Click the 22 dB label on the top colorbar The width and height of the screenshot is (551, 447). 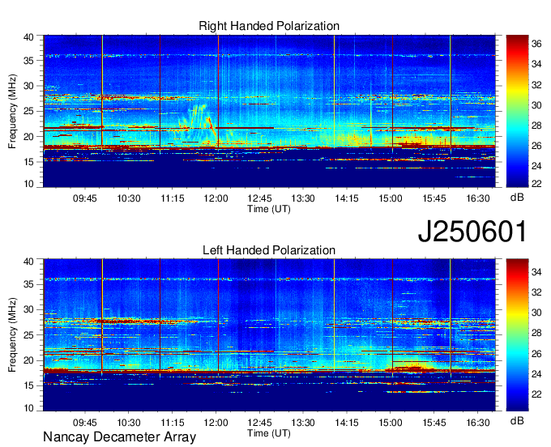pos(536,184)
